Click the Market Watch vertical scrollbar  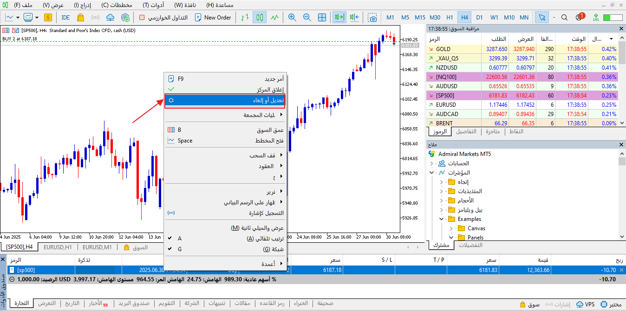click(x=622, y=81)
